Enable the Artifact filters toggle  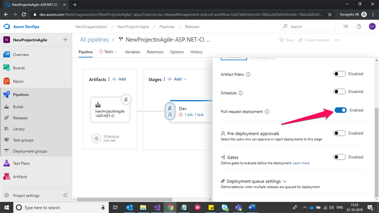click(x=339, y=74)
